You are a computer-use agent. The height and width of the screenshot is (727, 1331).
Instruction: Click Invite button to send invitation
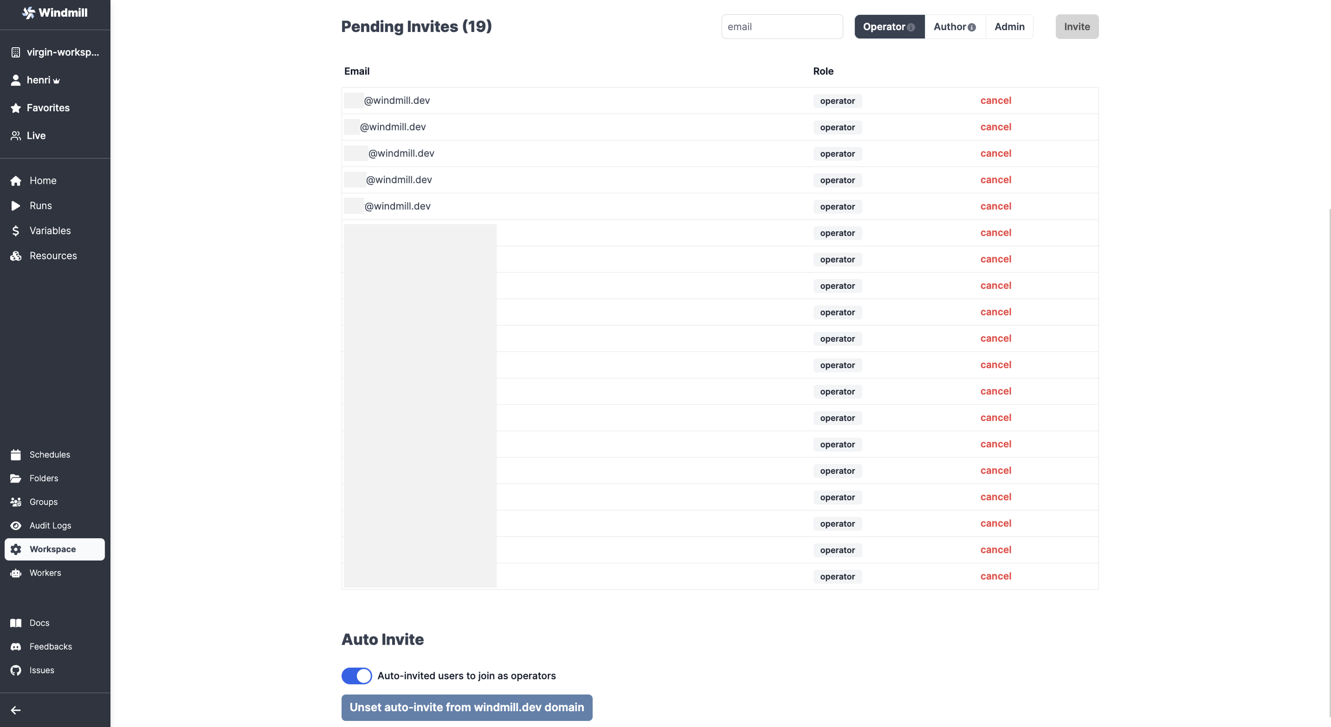pyautogui.click(x=1077, y=27)
